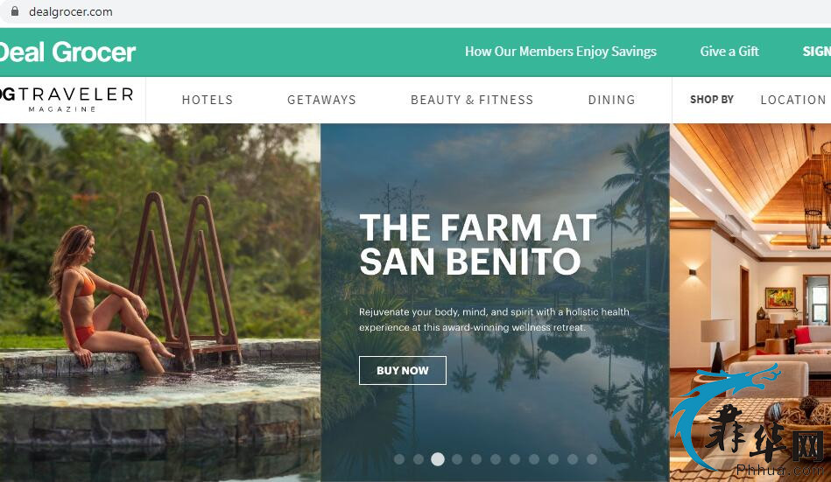
Task: Click the hotel interior slide image
Action: tap(750, 303)
